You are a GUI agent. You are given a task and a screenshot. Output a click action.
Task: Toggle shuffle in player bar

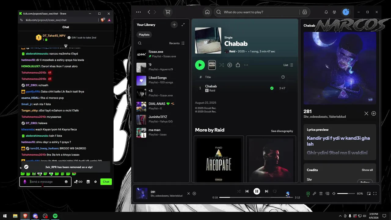(x=239, y=191)
